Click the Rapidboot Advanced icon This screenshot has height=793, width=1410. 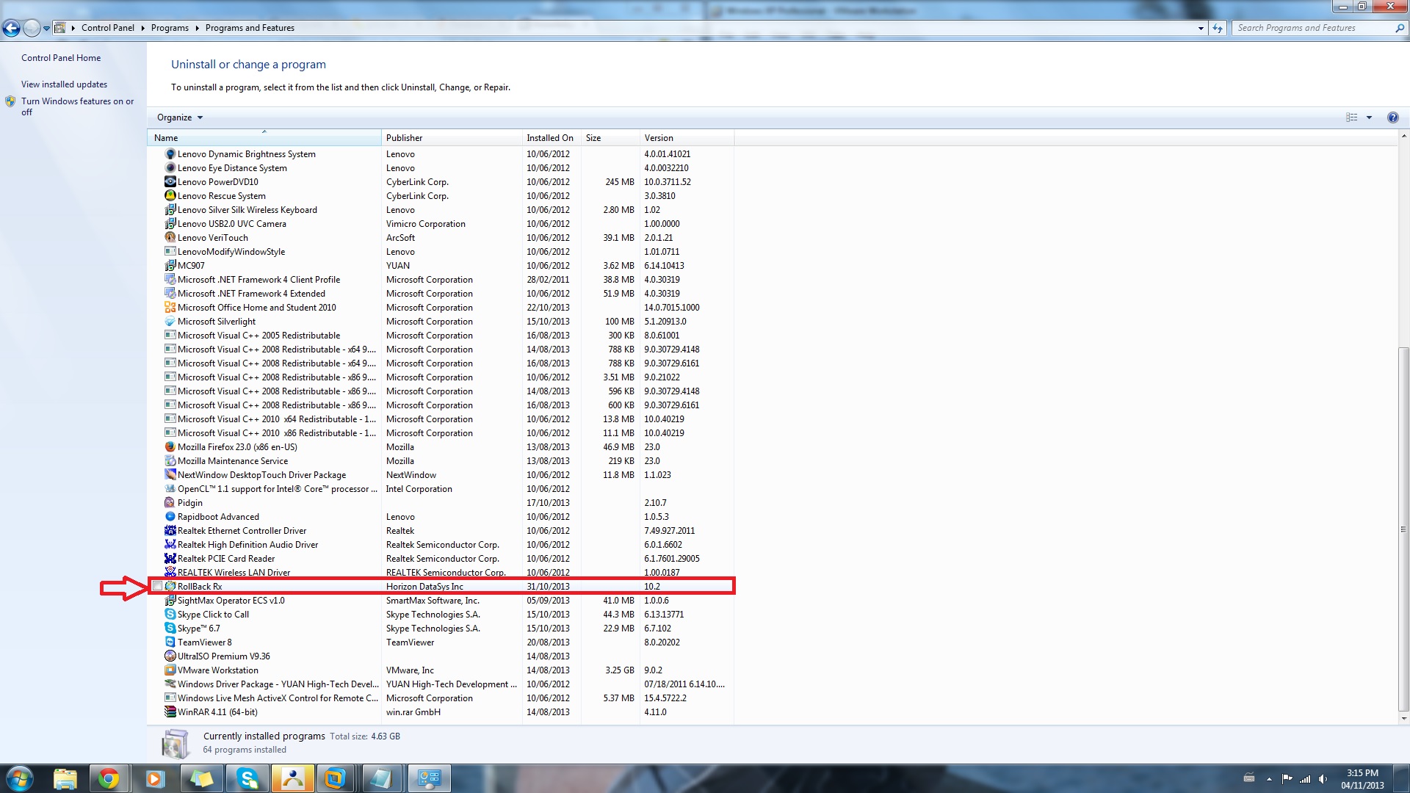(170, 517)
